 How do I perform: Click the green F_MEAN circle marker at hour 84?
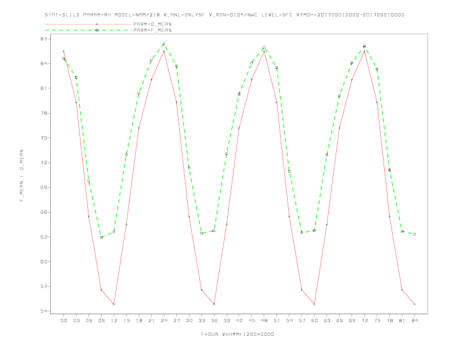(x=414, y=234)
